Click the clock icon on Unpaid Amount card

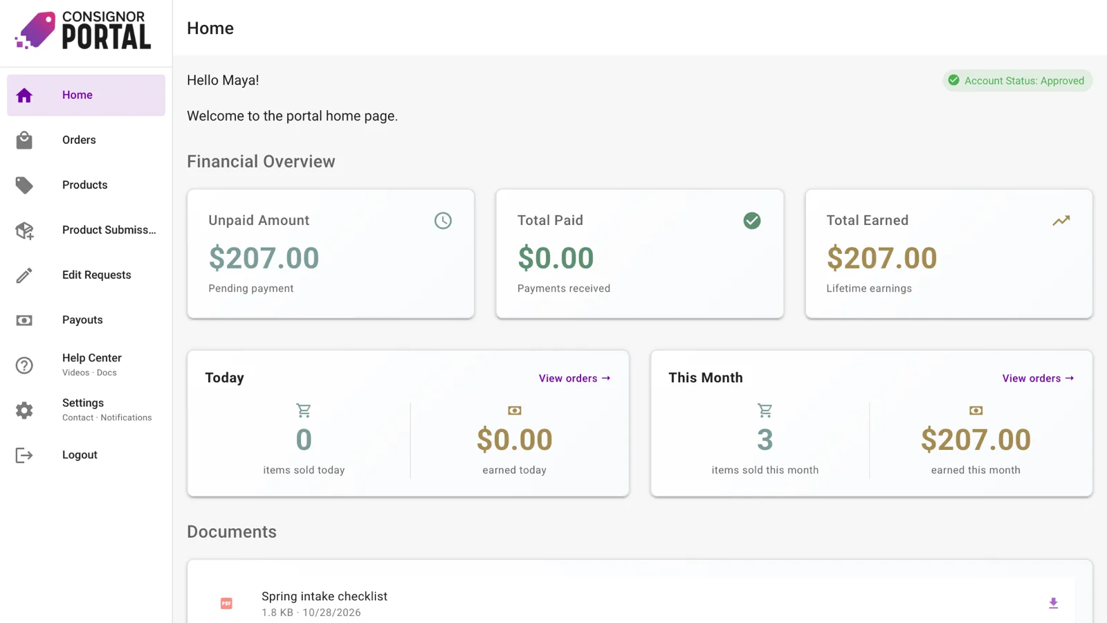tap(443, 221)
